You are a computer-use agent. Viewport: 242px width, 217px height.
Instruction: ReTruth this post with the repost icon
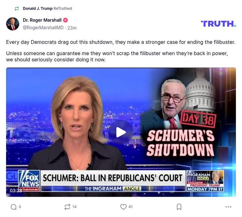point(67,207)
